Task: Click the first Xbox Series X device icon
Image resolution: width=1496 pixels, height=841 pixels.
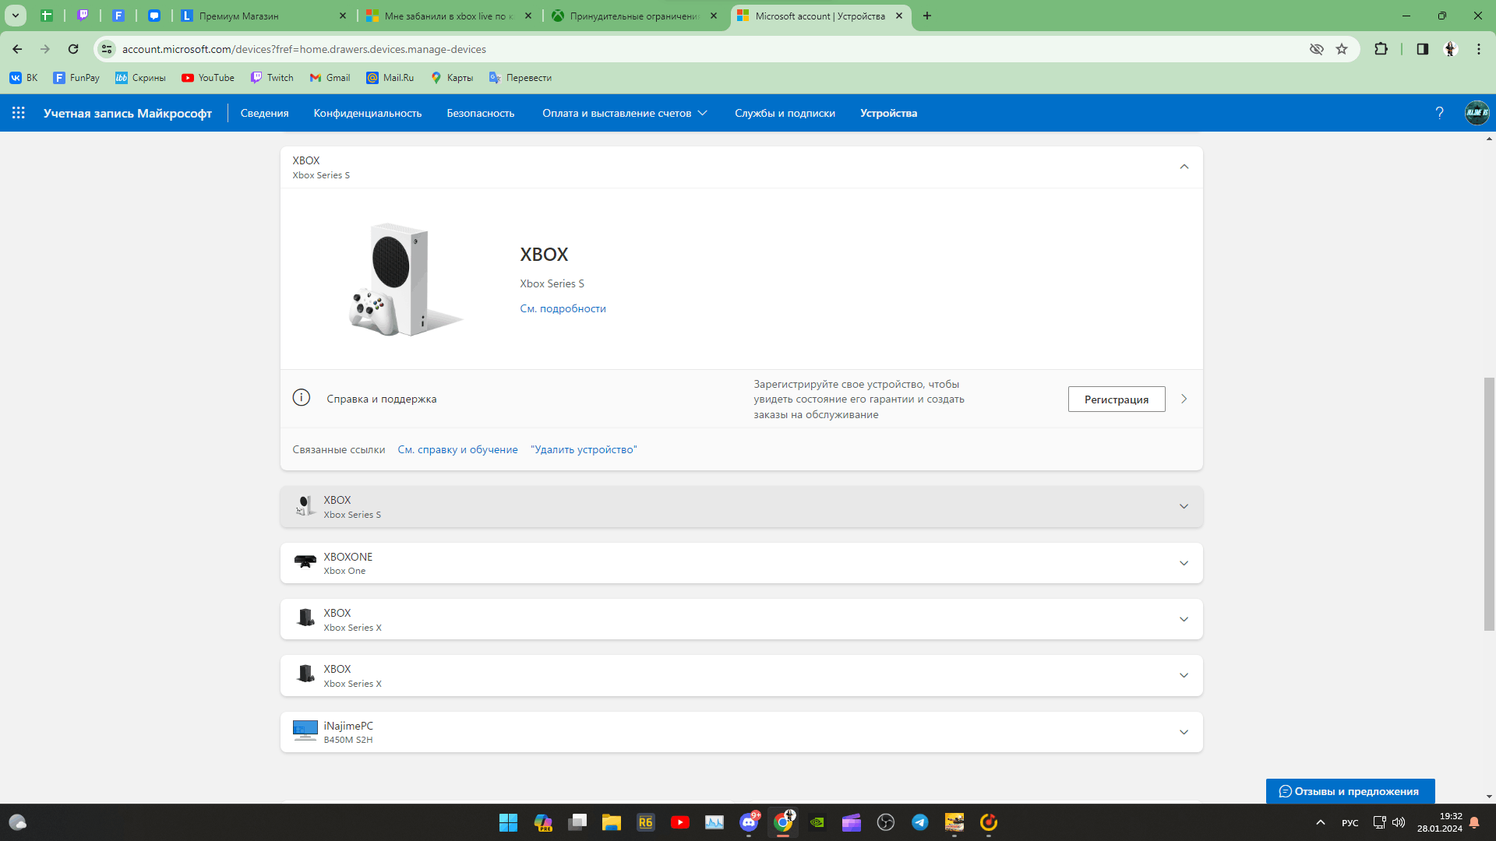Action: [x=305, y=618]
